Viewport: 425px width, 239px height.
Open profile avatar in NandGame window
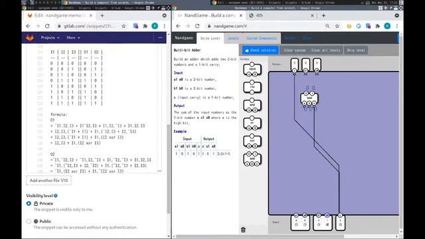[387, 26]
